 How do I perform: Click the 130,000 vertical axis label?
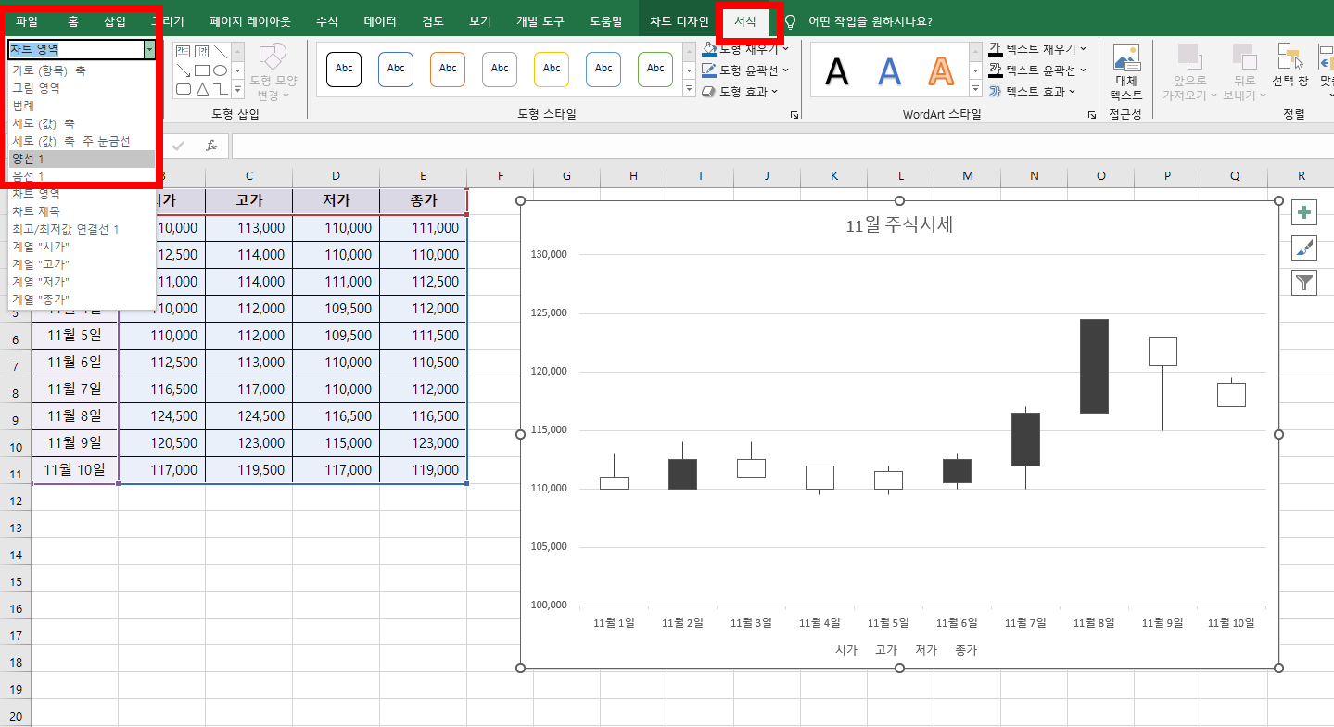point(549,254)
